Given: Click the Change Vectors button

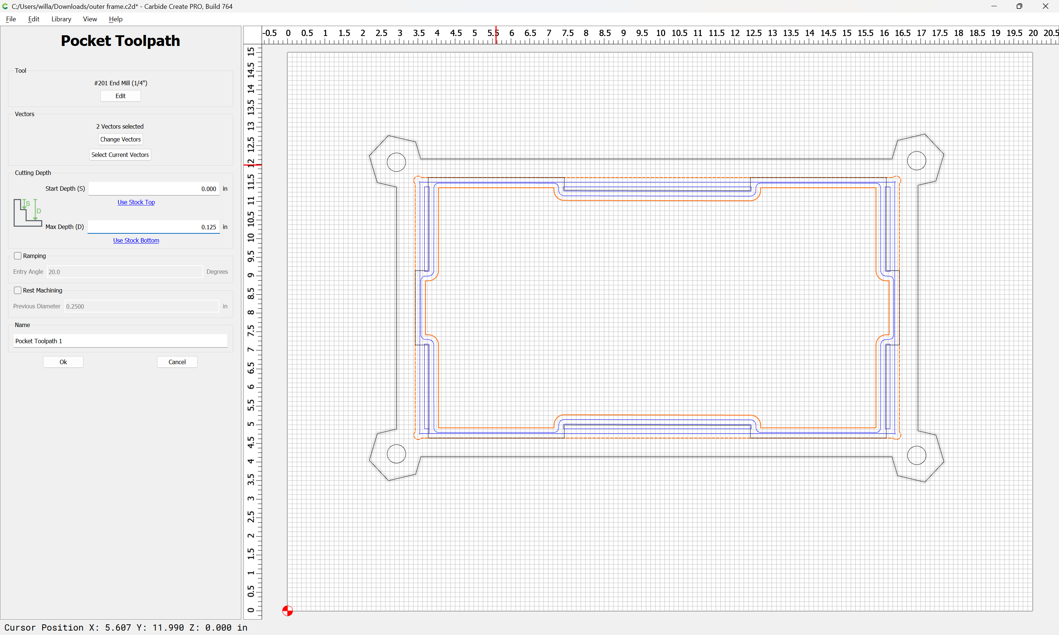Looking at the screenshot, I should coord(120,139).
